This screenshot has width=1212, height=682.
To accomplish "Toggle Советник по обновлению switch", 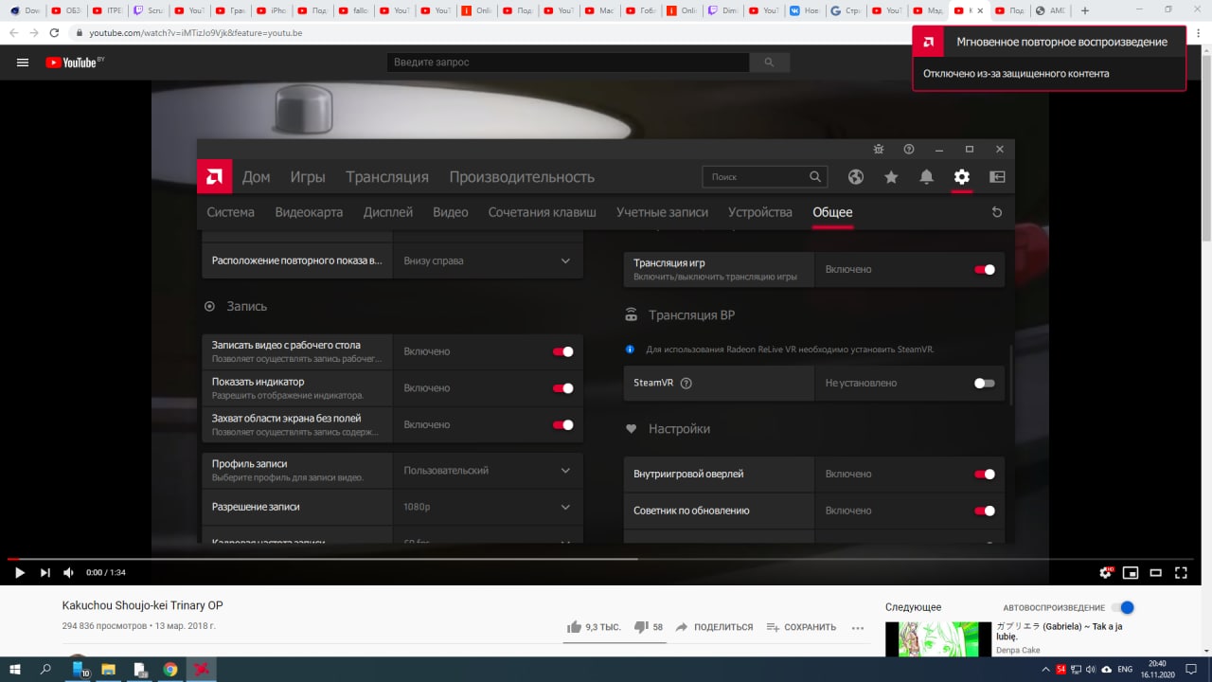I will 985,511.
